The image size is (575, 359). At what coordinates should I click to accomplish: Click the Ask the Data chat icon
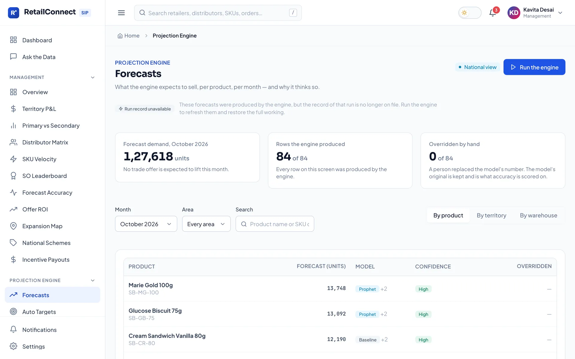(x=13, y=57)
